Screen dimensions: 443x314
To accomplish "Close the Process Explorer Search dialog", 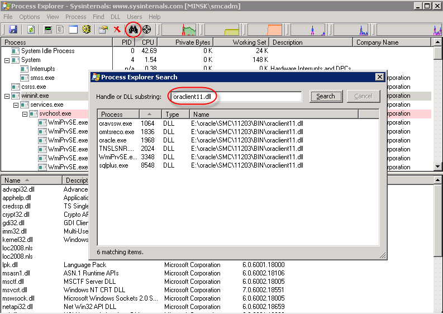I will [x=379, y=77].
